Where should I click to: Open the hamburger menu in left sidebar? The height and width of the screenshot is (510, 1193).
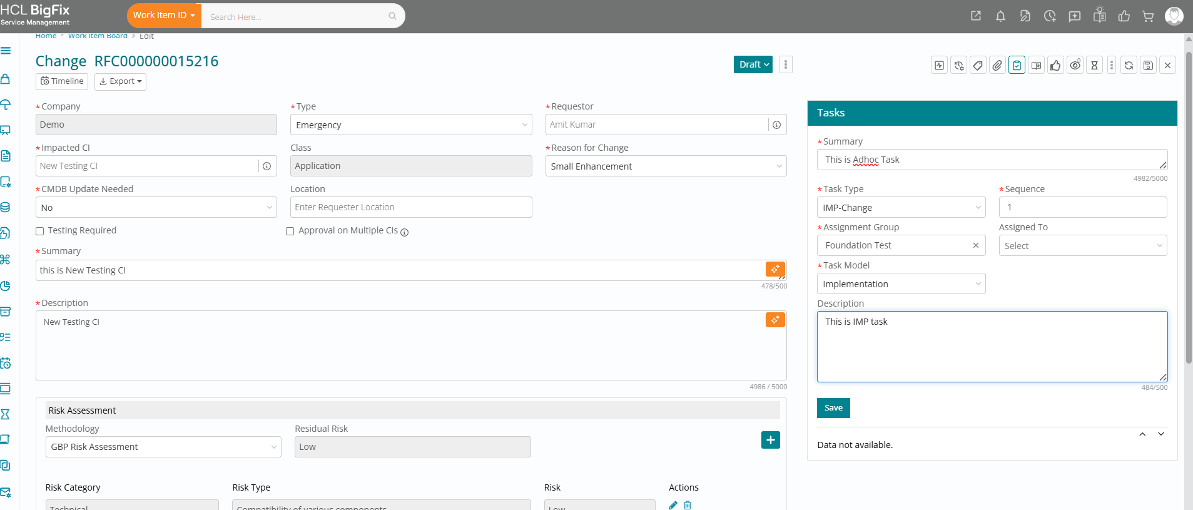[6, 51]
